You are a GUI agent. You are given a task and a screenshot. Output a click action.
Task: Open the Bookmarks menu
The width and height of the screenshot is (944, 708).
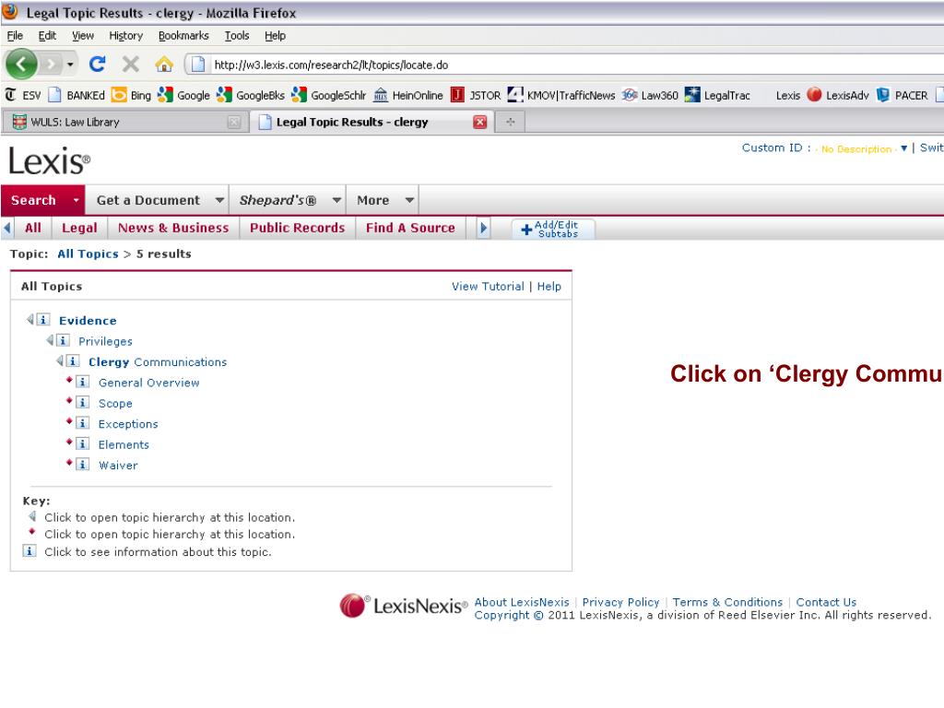pos(183,36)
